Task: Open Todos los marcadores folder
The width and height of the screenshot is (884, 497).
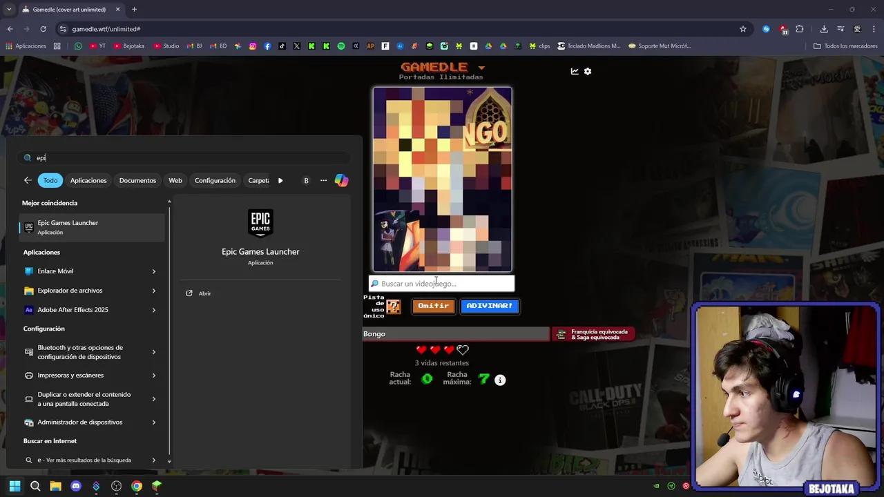Action: point(845,46)
